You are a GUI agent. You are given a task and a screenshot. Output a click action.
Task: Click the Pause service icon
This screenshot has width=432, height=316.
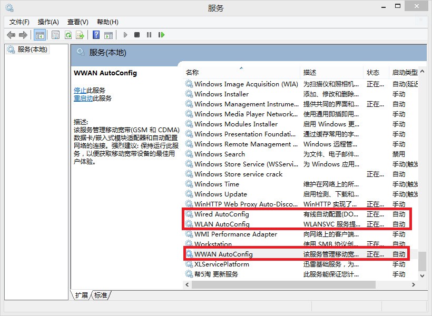149,35
